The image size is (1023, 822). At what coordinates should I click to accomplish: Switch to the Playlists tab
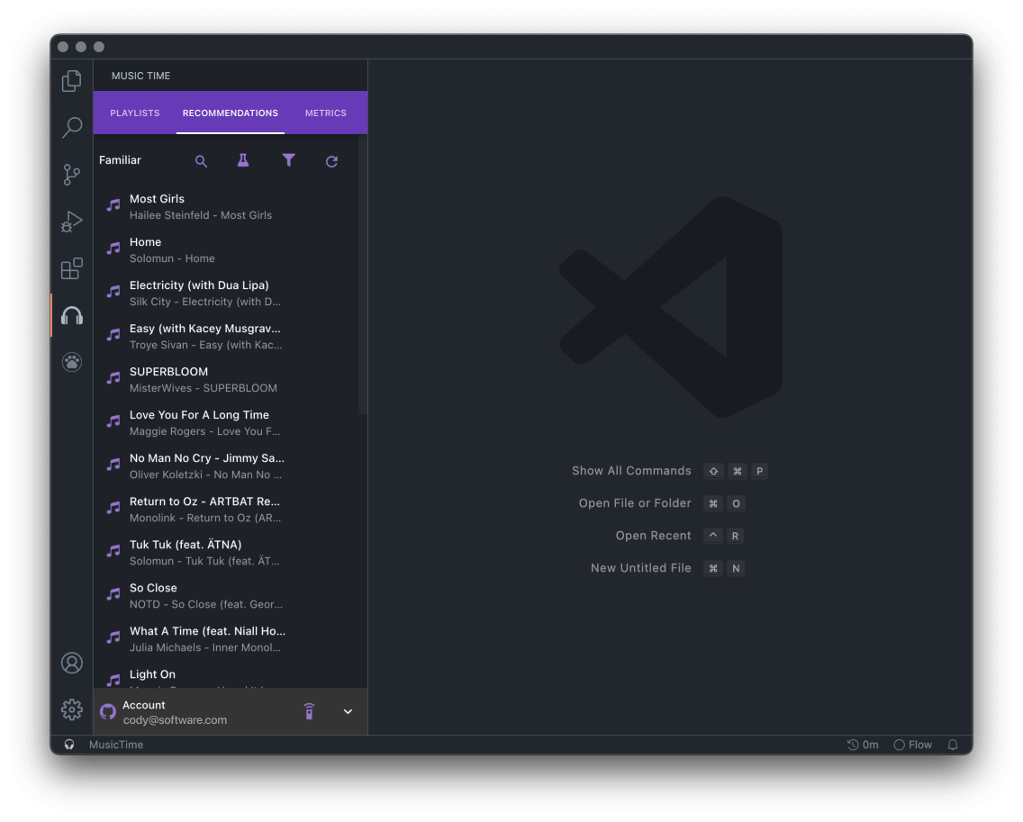point(135,113)
